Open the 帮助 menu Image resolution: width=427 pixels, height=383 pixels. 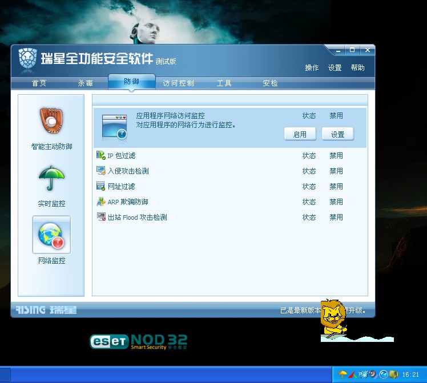point(357,67)
